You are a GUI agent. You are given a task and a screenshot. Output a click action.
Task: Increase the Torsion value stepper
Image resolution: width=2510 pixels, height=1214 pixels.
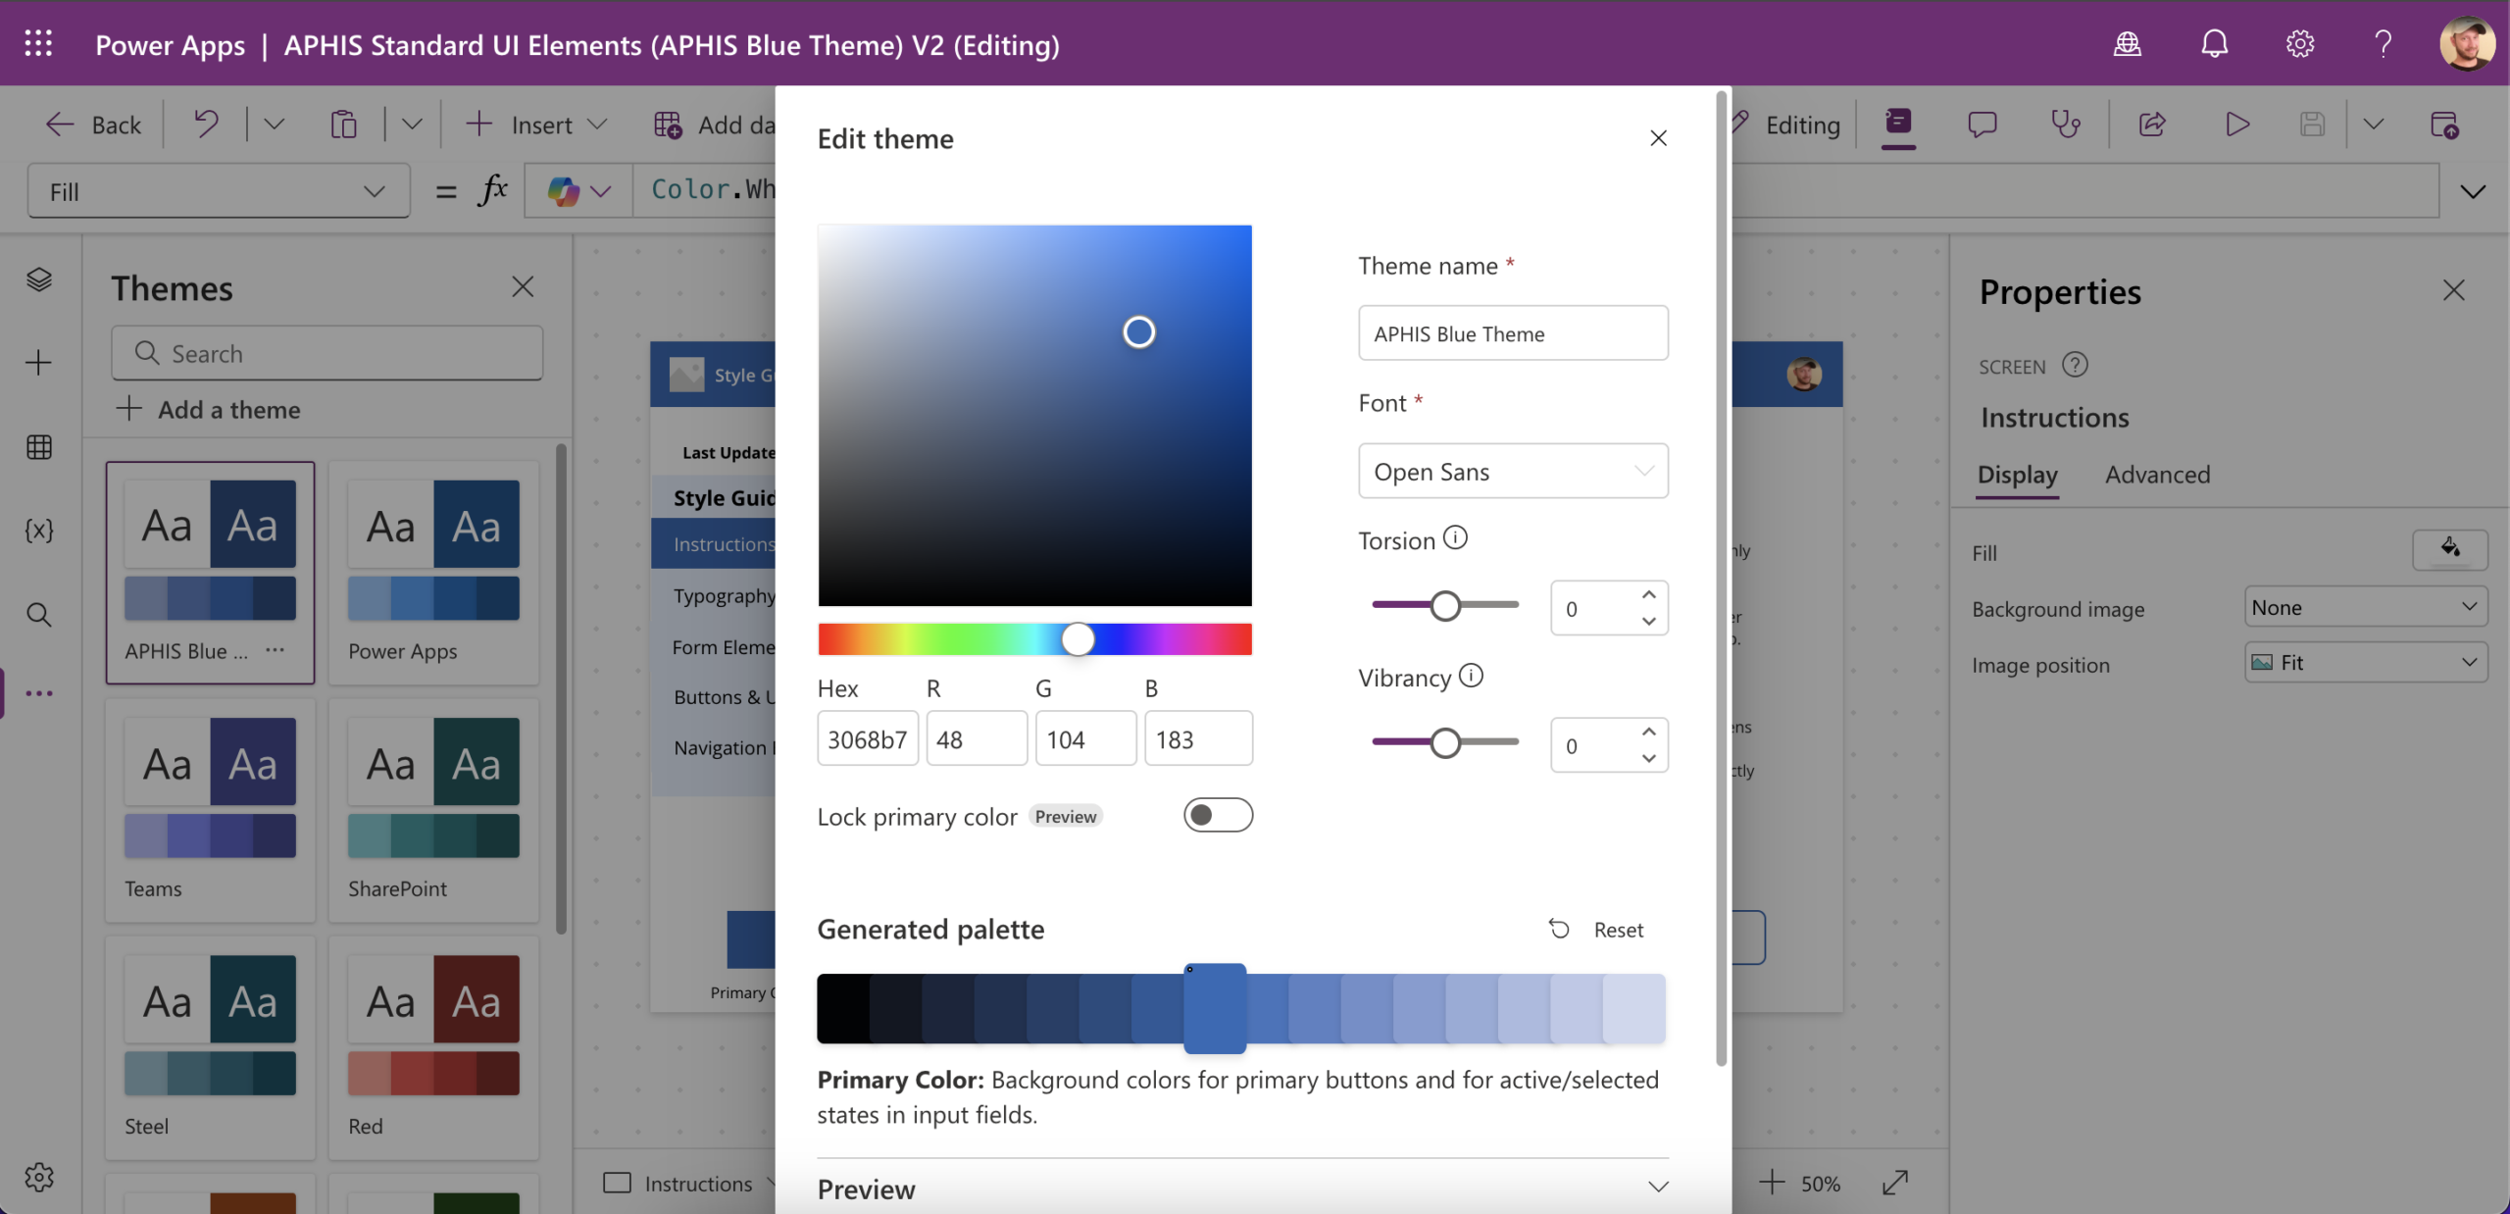1649,595
